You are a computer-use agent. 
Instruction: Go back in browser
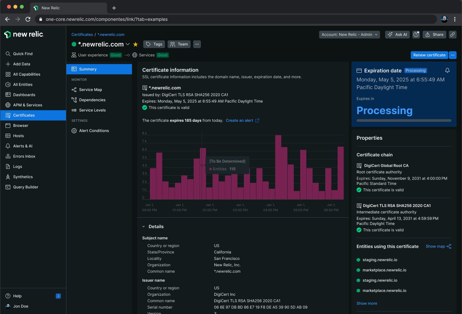coord(7,19)
